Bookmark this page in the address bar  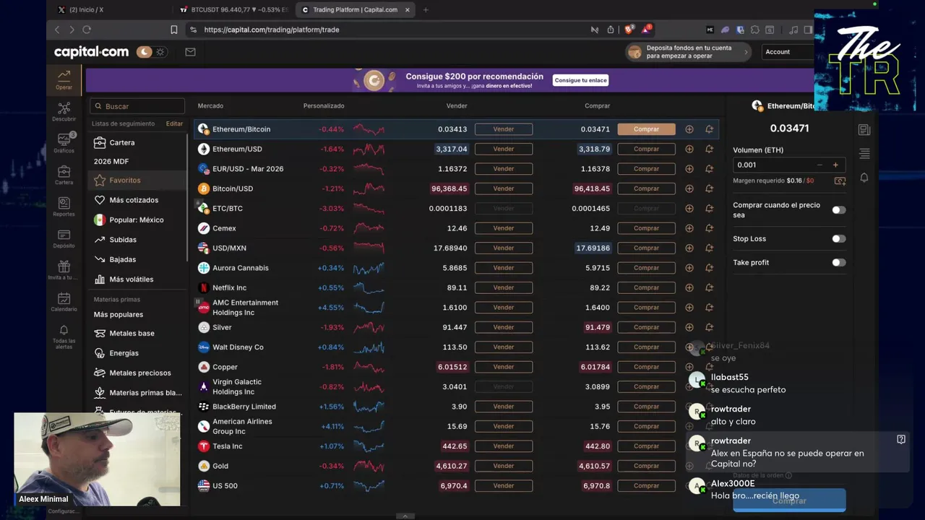click(173, 30)
